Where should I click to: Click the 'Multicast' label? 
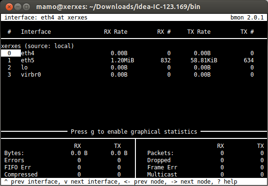point(162,175)
